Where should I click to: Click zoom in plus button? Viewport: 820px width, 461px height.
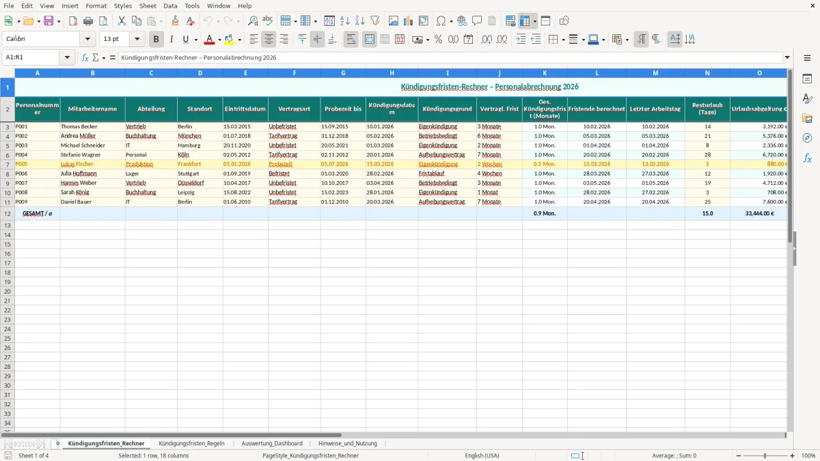pyautogui.click(x=793, y=456)
